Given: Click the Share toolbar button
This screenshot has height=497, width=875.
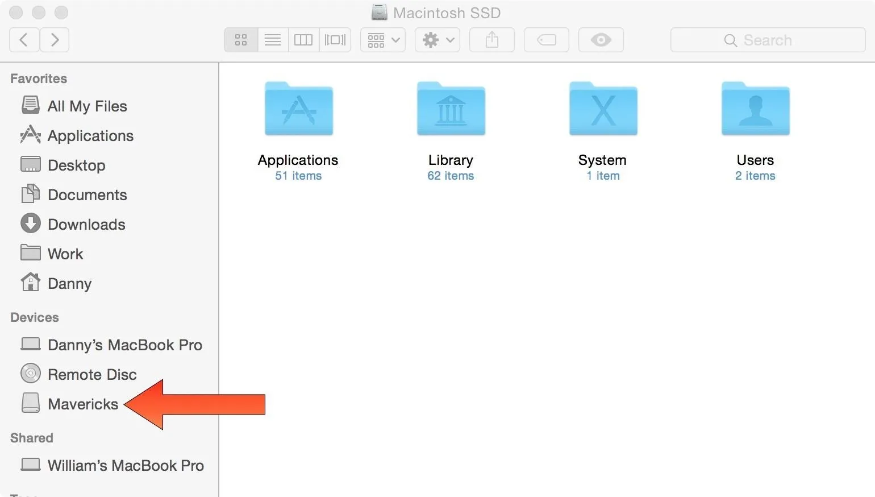Looking at the screenshot, I should (x=492, y=40).
